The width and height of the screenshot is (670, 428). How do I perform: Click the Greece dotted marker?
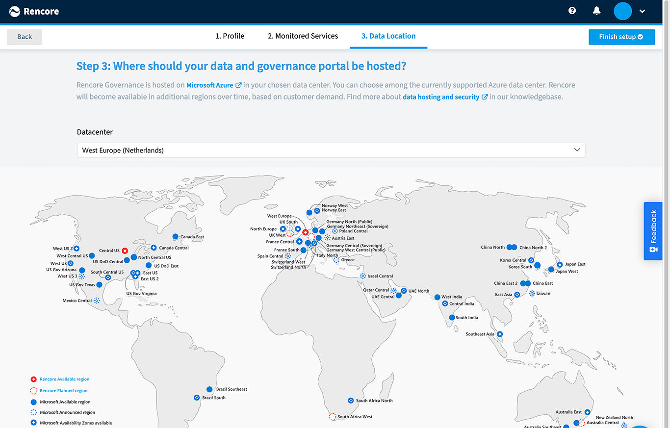[x=336, y=260]
